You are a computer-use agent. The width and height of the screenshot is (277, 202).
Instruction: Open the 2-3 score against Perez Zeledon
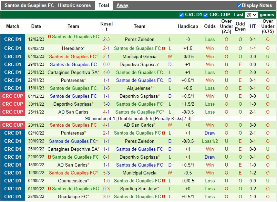pyautogui.click(x=106, y=39)
